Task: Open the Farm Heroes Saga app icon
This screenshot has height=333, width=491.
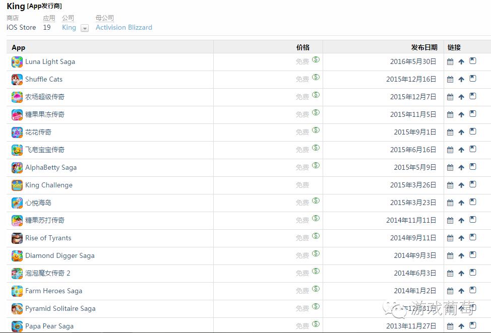Action: [17, 291]
